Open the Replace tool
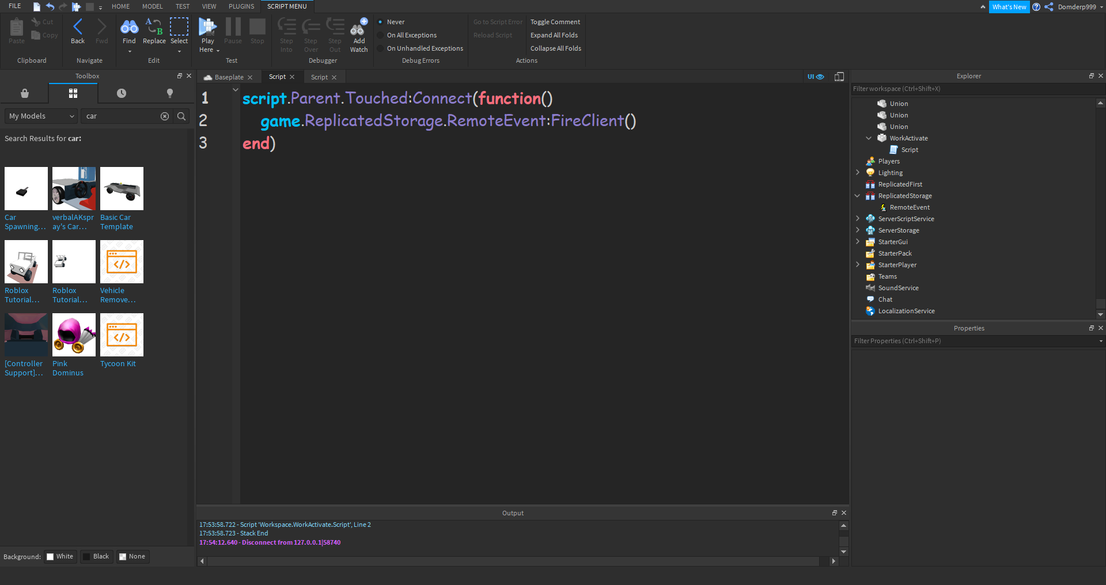1106x585 pixels. (154, 32)
